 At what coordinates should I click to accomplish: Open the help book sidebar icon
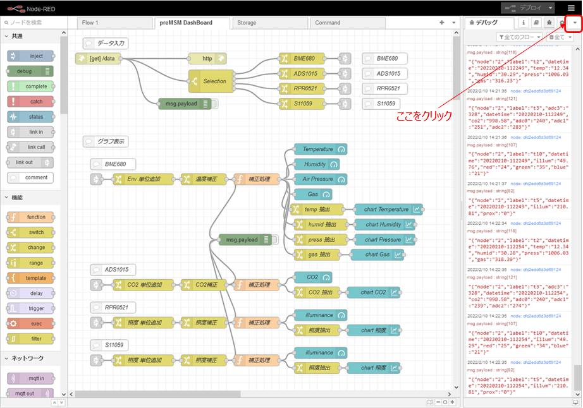tap(536, 23)
